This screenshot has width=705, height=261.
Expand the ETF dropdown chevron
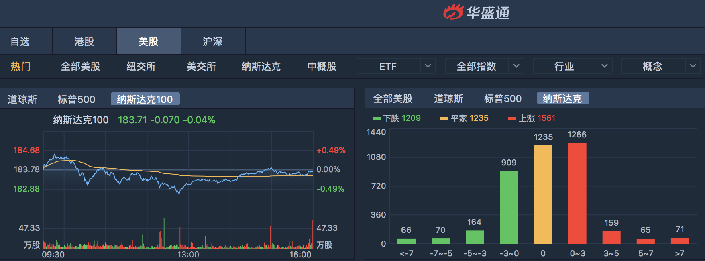(x=428, y=66)
